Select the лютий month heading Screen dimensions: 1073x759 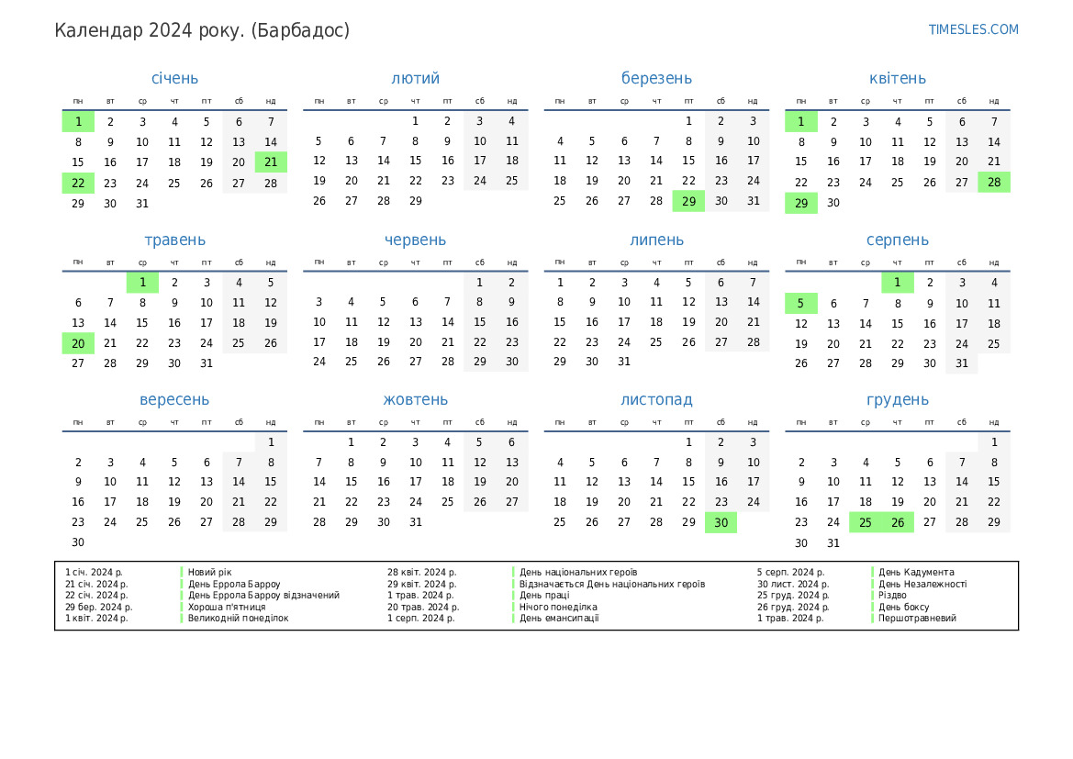(416, 79)
